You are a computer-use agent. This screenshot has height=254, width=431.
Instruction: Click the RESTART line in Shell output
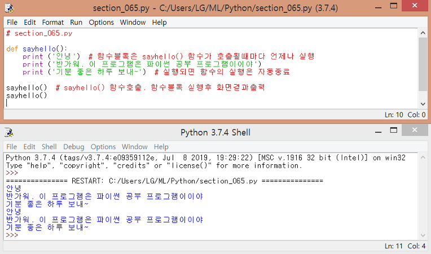pyautogui.click(x=165, y=181)
